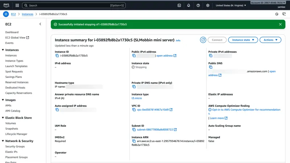This screenshot has height=163, width=290.
Task: Collapse the Network & Security section
Action: coord(3,141)
